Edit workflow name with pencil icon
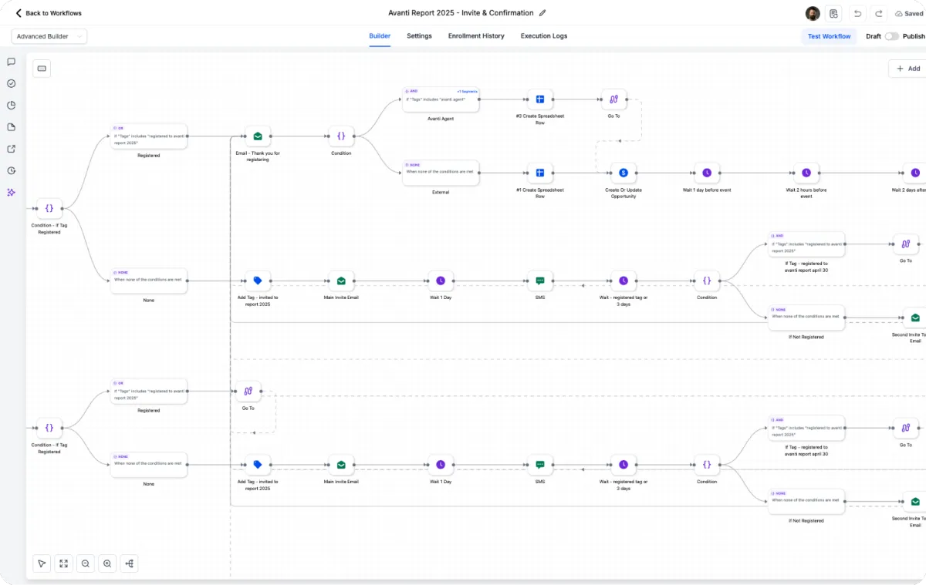Screen dimensions: 926x585 click(x=542, y=13)
